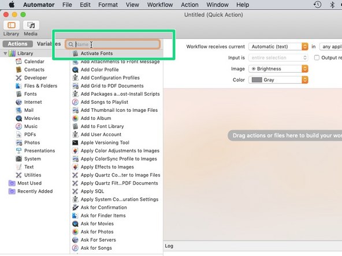Open the Workflow menu

[160, 5]
